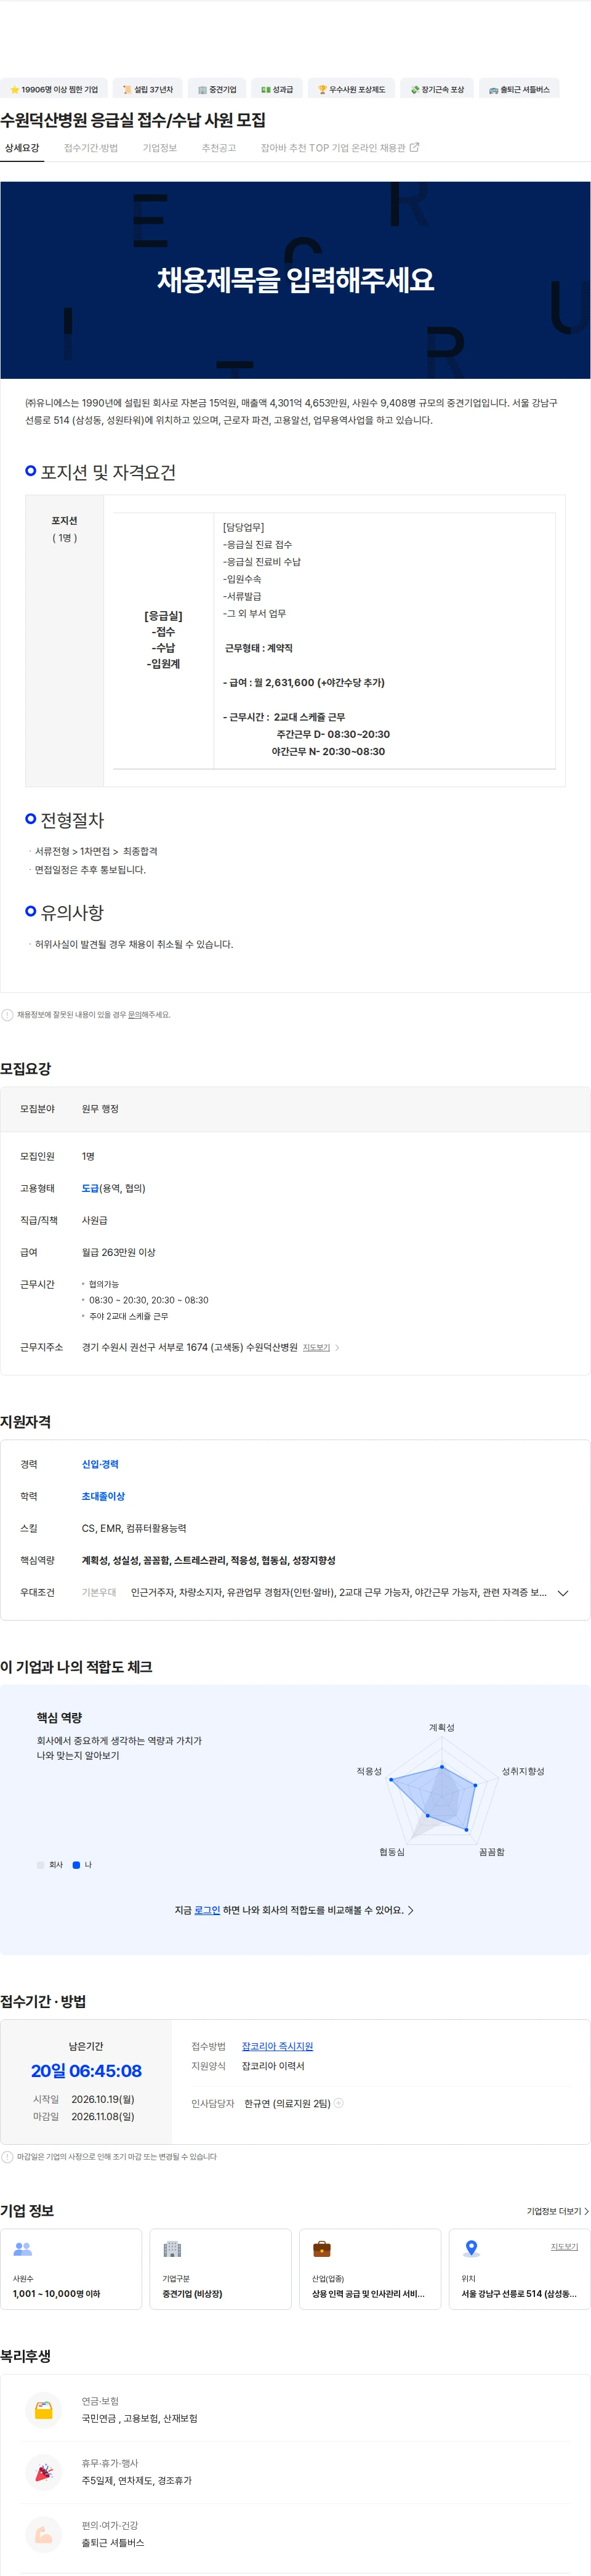Image resolution: width=591 pixels, height=2576 pixels.
Task: Select the 상세요강 tab
Action: (21, 148)
